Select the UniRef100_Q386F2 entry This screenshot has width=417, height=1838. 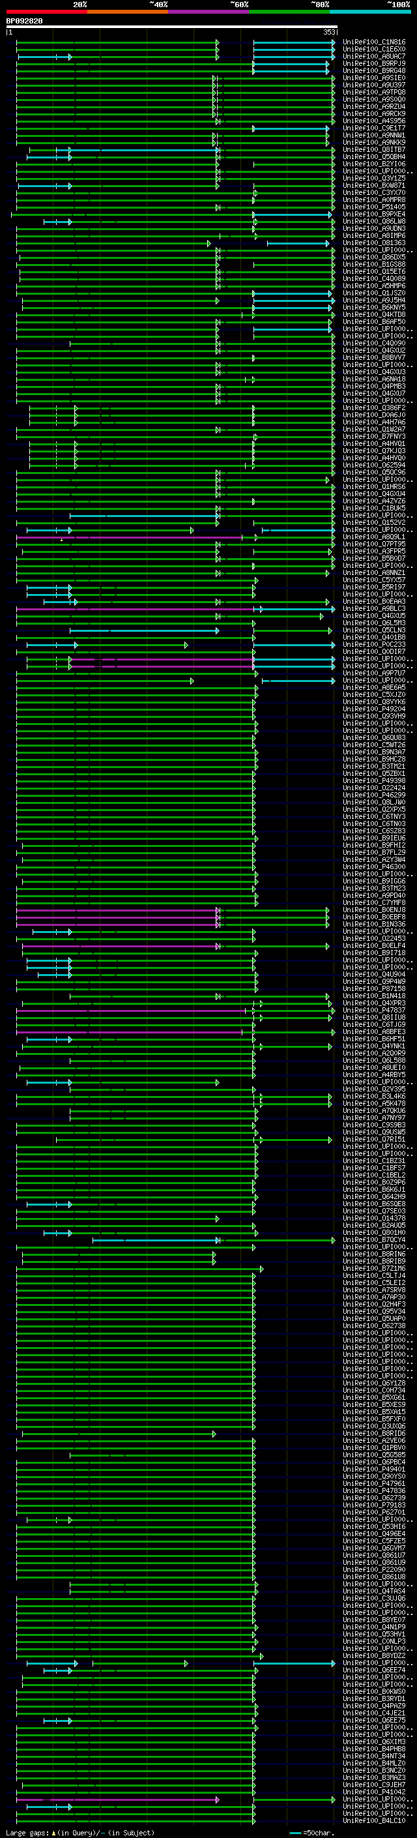point(374,408)
